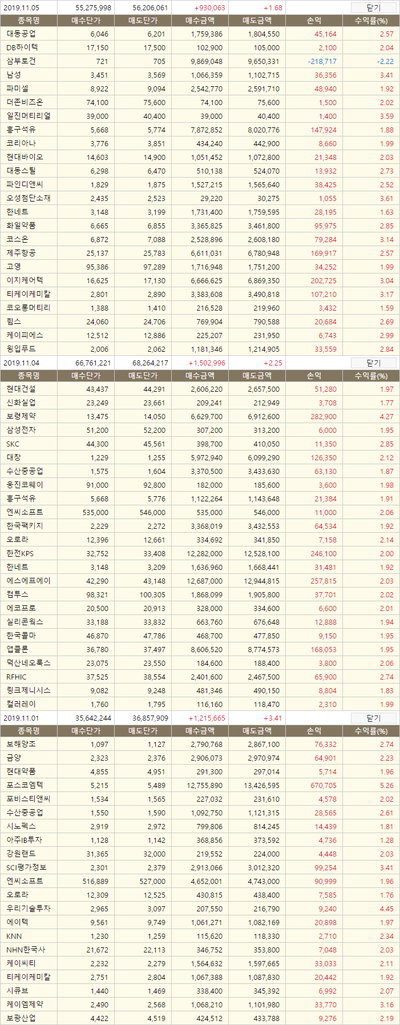Click the 수익률(%) header in the 2019.11.05 table
The height and width of the screenshot is (1025, 400).
(x=371, y=21)
